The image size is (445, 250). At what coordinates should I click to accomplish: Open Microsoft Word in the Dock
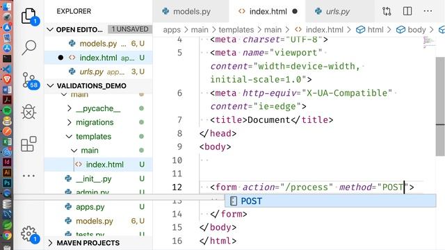(7, 90)
